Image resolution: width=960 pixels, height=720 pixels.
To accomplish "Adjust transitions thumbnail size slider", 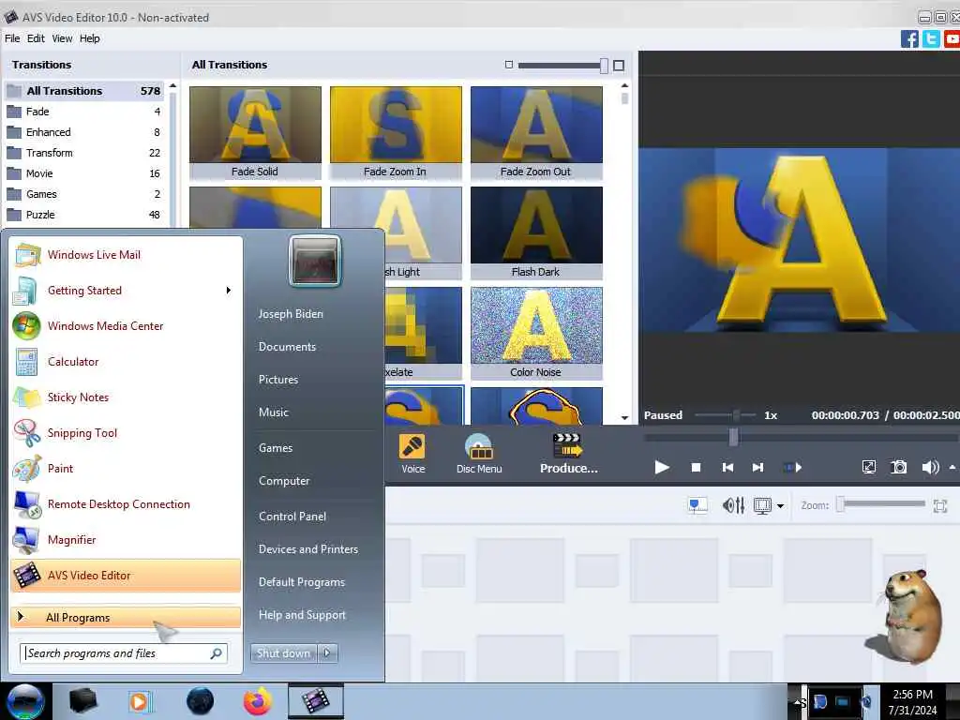I will pyautogui.click(x=562, y=65).
